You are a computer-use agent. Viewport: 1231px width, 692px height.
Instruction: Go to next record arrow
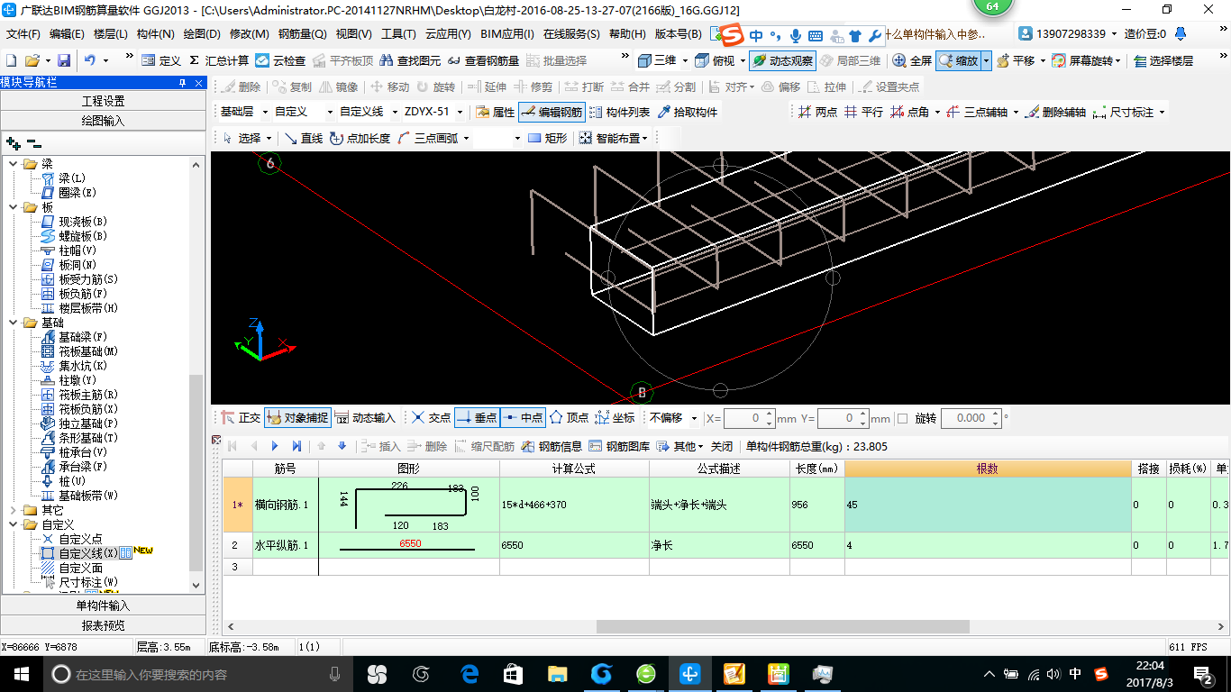276,446
